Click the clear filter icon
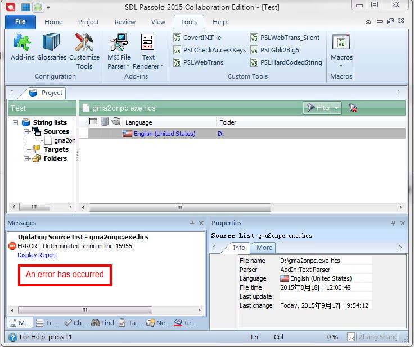 point(353,108)
